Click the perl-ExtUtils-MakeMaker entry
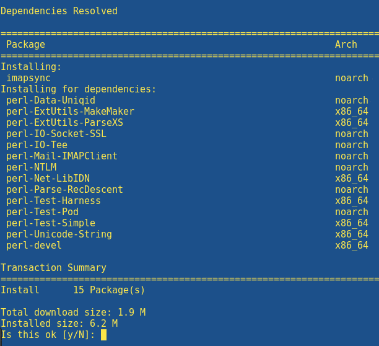 click(x=70, y=112)
